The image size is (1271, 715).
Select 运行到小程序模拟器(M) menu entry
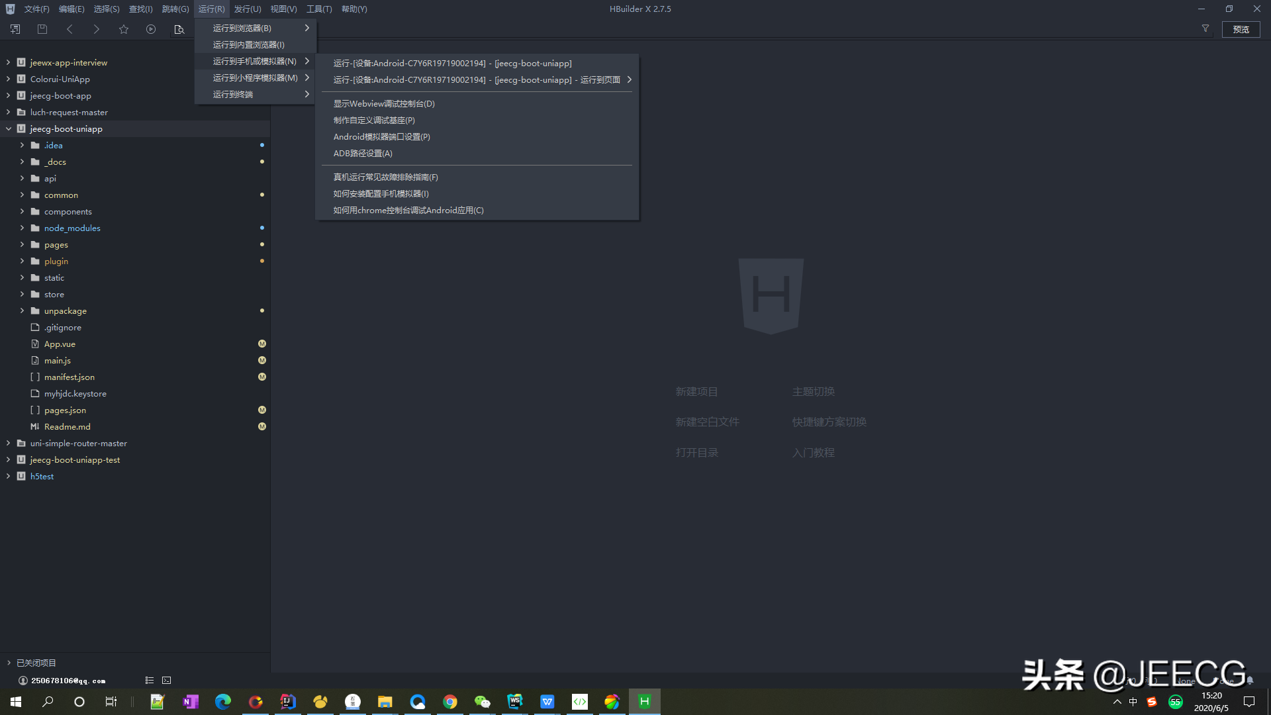pyautogui.click(x=256, y=77)
